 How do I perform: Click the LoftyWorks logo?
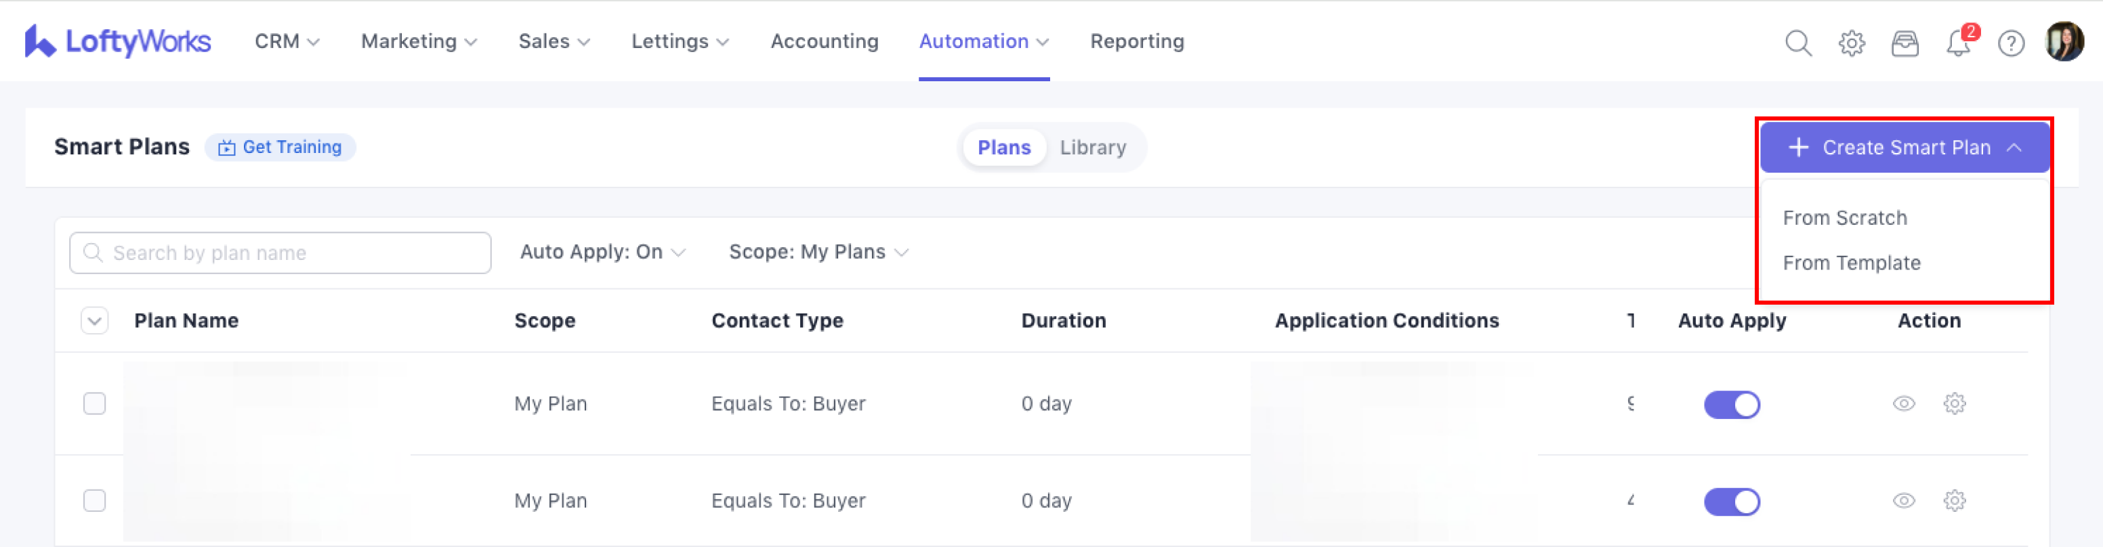pos(118,41)
